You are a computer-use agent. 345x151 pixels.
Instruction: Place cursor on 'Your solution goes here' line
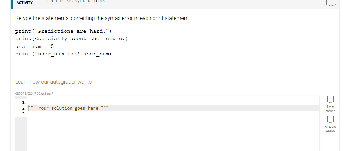coord(173,108)
